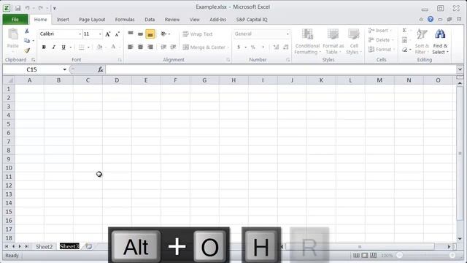Toggle Underline formatting

(x=63, y=47)
